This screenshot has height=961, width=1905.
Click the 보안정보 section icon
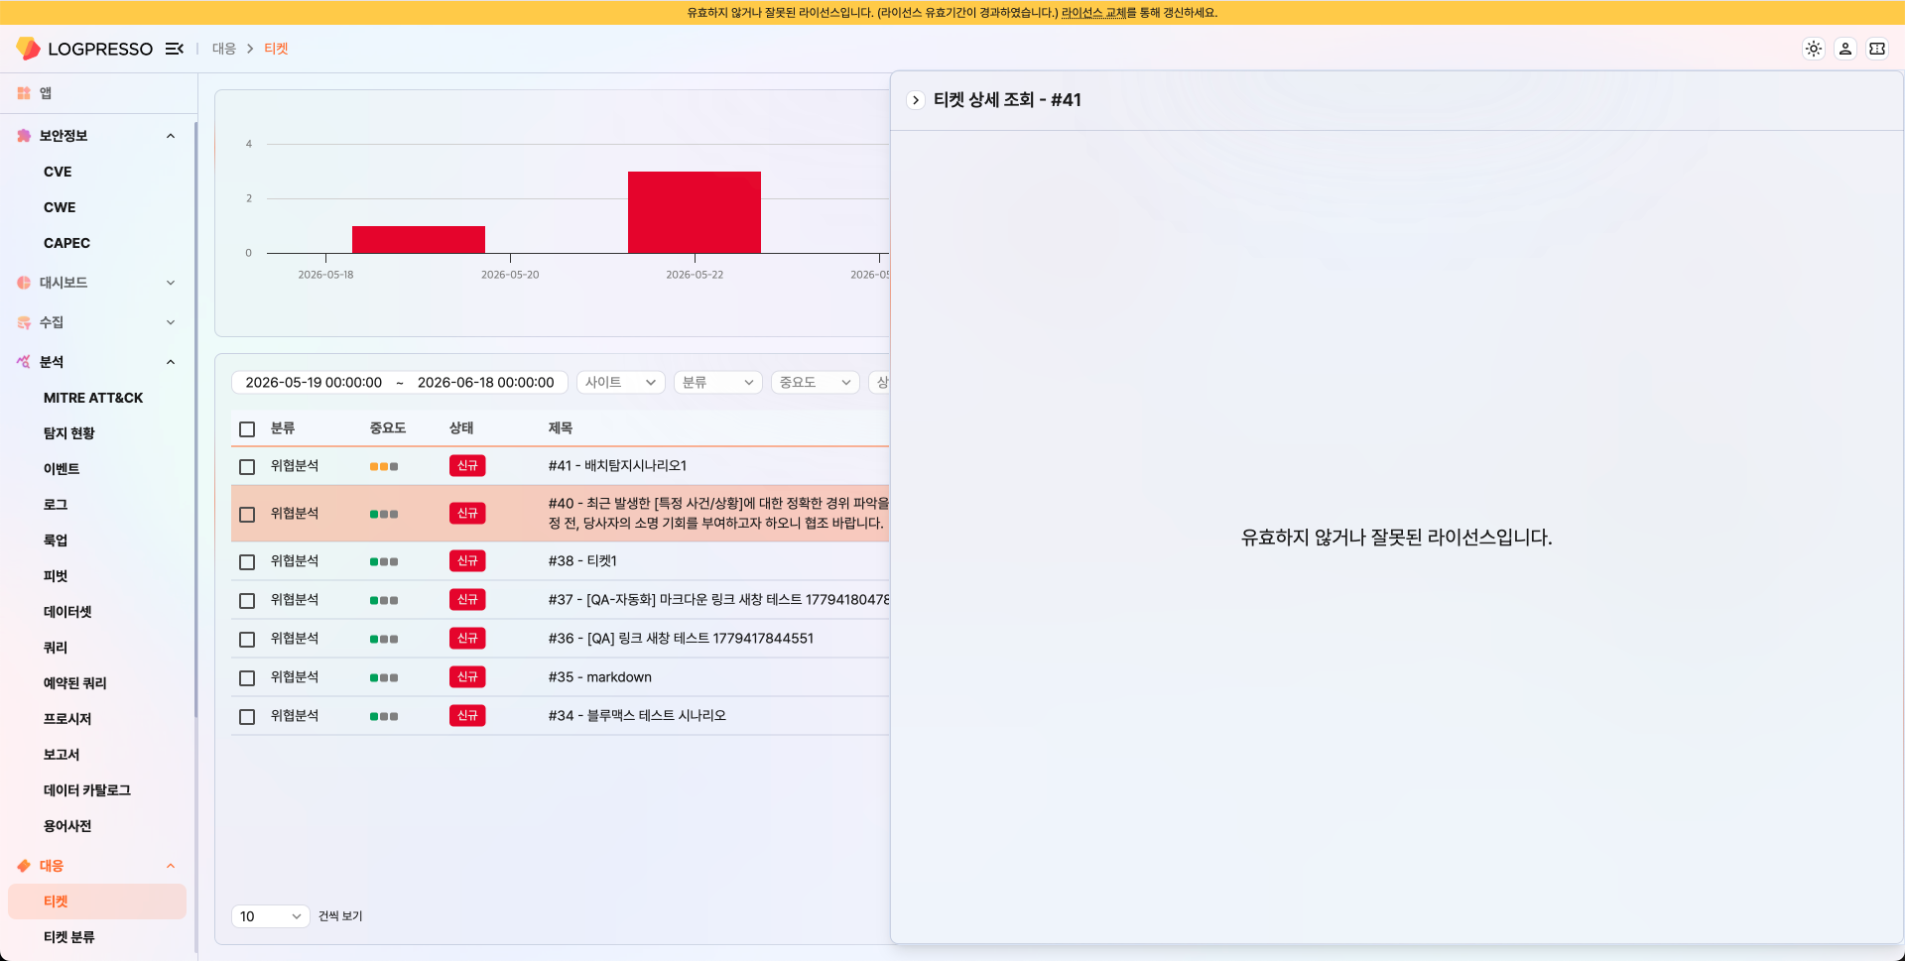(24, 136)
